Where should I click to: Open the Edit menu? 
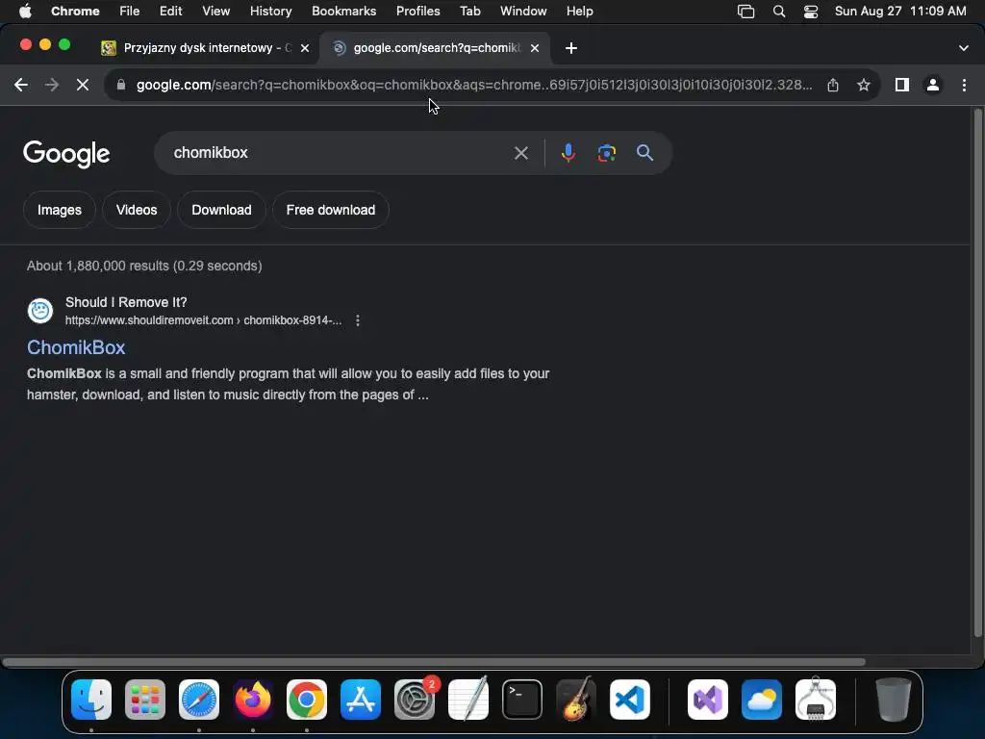point(170,12)
